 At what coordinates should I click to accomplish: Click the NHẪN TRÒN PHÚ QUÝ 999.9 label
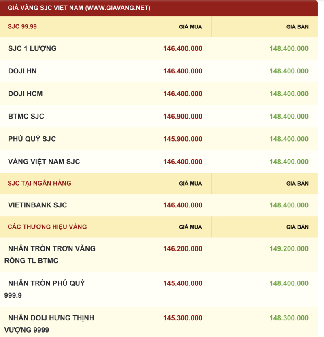click(x=45, y=289)
